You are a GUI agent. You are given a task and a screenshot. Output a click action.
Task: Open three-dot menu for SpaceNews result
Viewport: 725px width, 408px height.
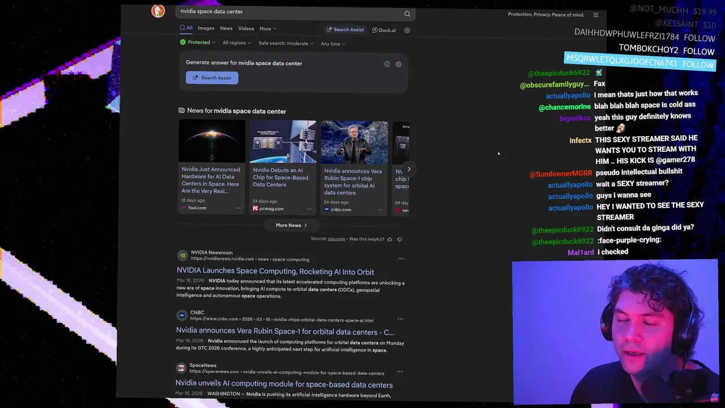pyautogui.click(x=399, y=372)
